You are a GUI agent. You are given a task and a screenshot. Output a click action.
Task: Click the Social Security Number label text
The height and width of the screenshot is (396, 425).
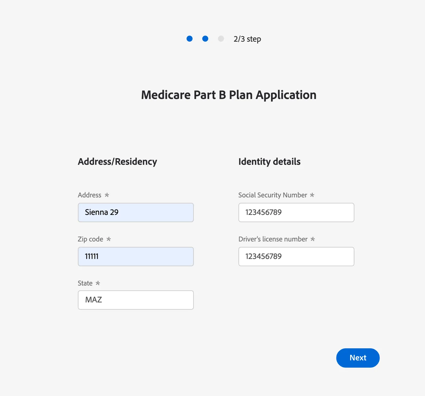coord(273,195)
